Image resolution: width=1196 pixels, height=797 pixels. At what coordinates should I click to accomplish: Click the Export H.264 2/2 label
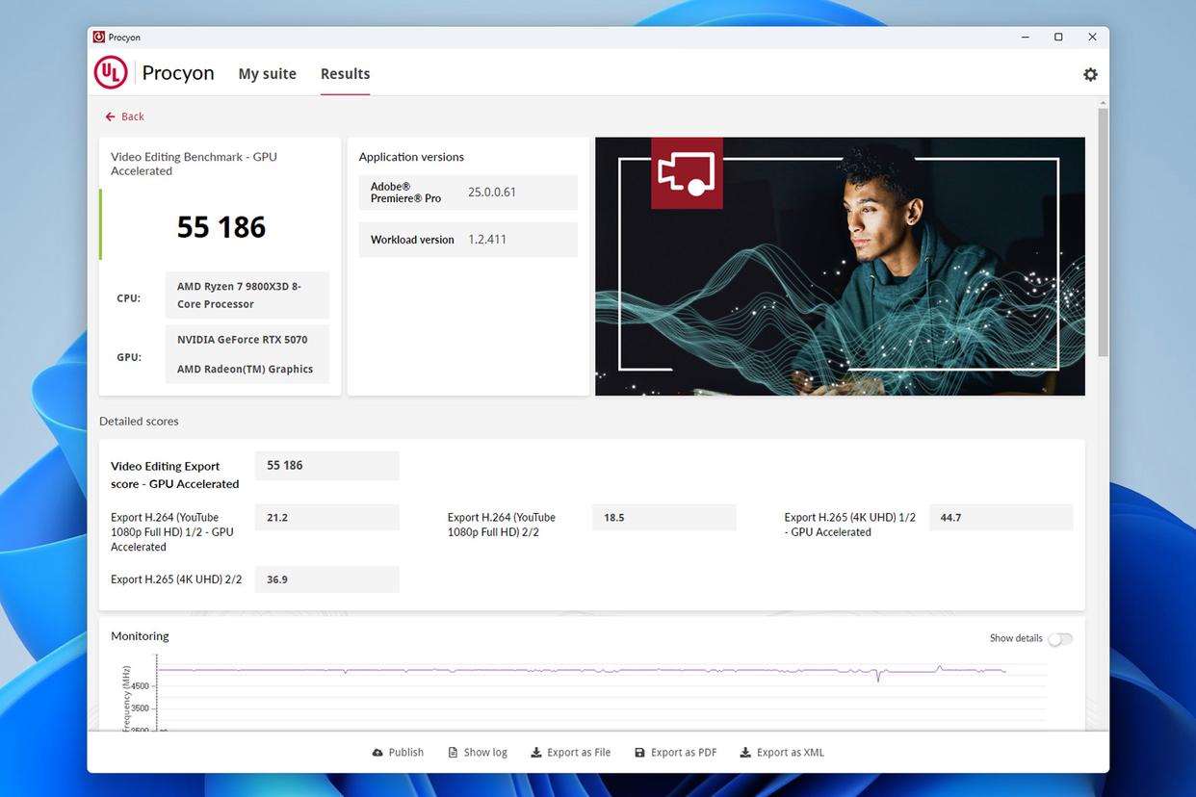[502, 525]
